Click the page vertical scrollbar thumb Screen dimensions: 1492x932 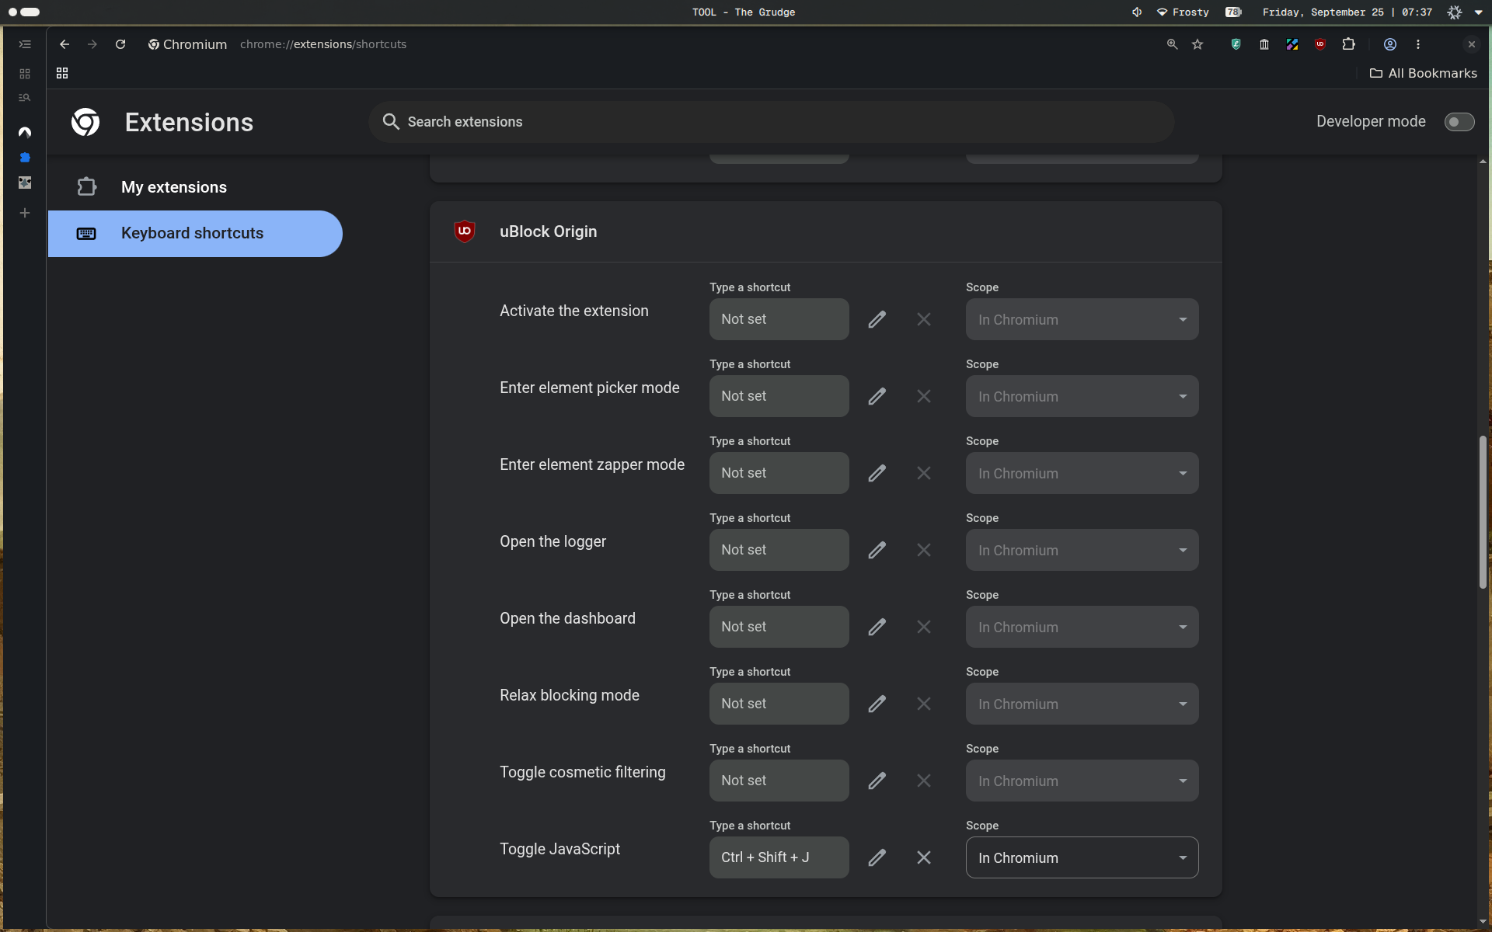click(1483, 513)
